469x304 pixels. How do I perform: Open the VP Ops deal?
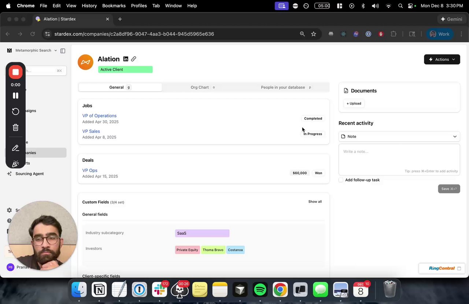[x=90, y=170]
